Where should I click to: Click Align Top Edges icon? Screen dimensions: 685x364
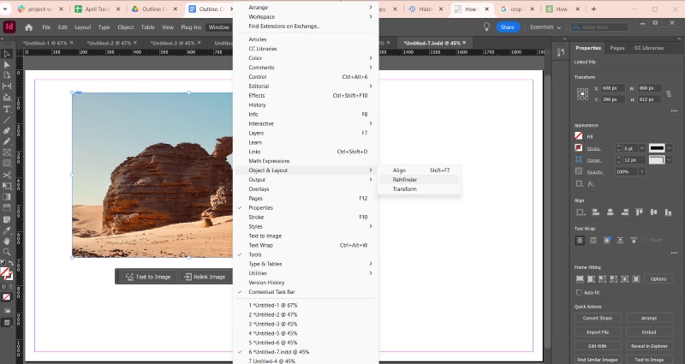click(639, 212)
